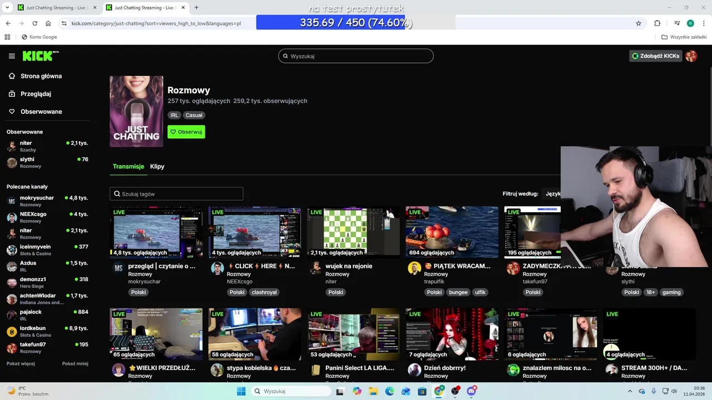Open the Chrome extensions puzzle icon
This screenshot has height=400, width=712.
point(657,23)
